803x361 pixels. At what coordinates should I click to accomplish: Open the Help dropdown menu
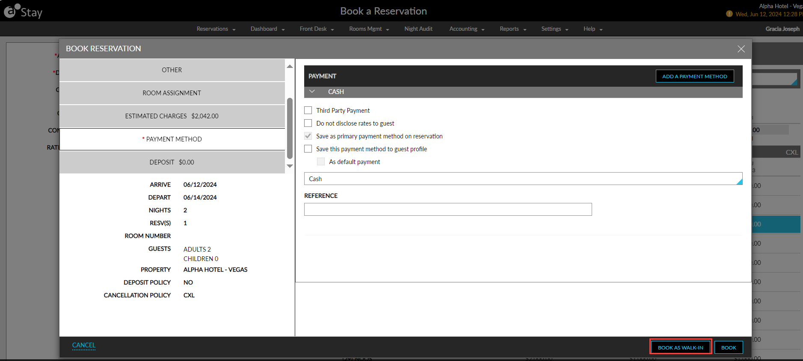593,29
